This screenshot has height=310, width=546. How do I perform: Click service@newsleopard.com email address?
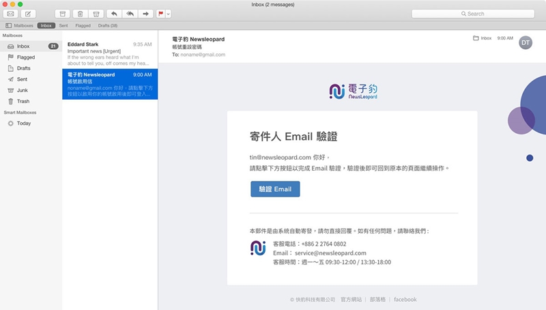[330, 253]
